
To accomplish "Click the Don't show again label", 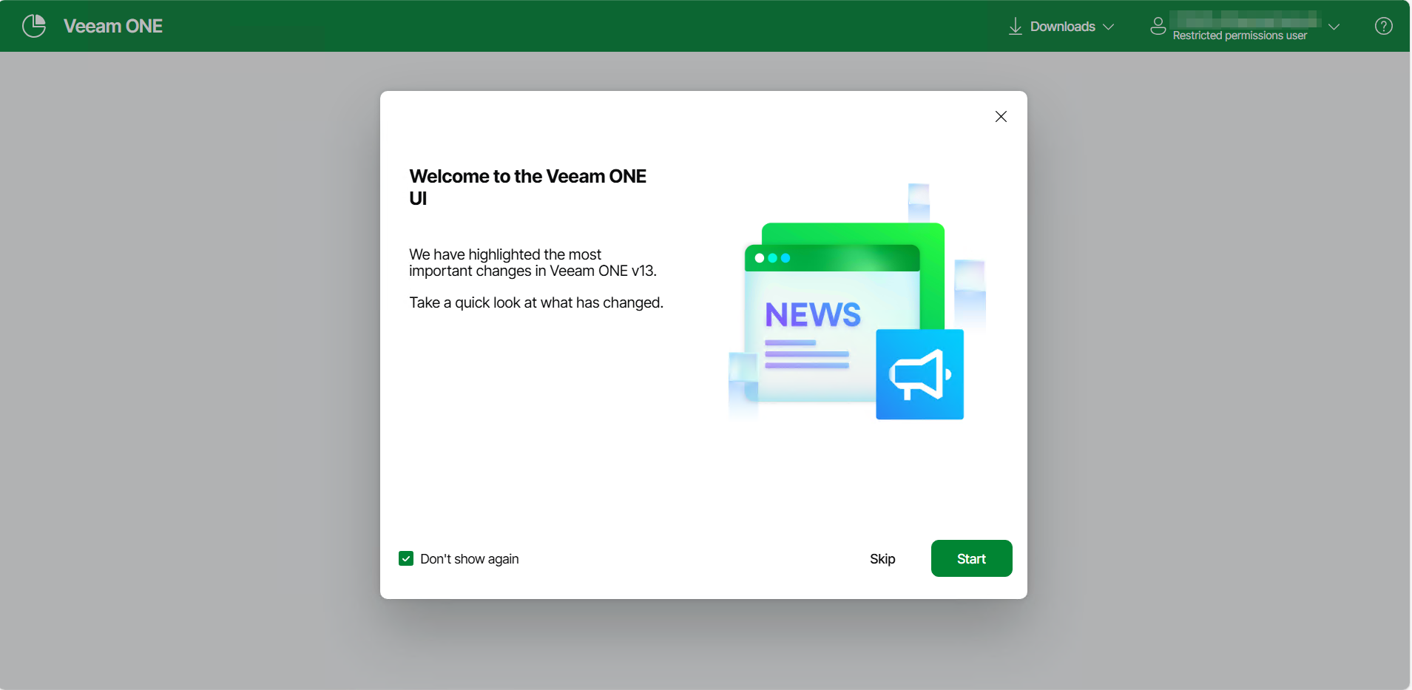I will [470, 559].
